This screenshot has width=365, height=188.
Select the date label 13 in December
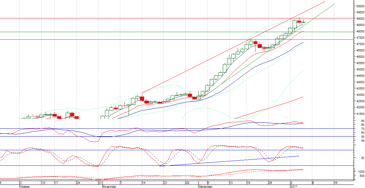[x=231, y=183]
